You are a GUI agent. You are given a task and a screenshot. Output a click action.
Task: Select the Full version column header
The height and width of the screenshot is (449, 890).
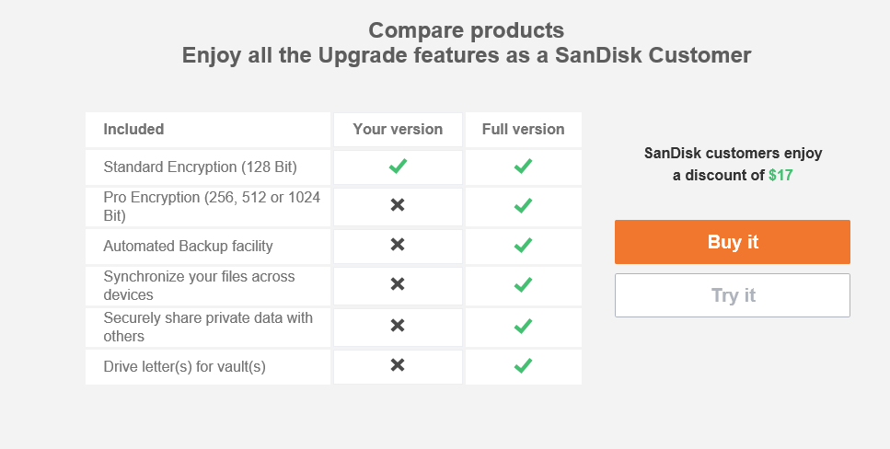524,130
